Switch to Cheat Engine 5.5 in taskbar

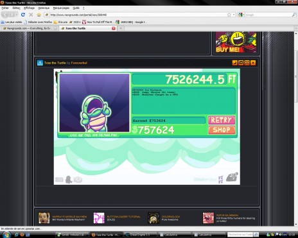pos(140,235)
